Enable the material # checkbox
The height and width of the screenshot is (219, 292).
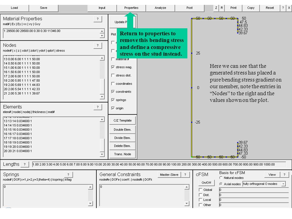pos(113,59)
